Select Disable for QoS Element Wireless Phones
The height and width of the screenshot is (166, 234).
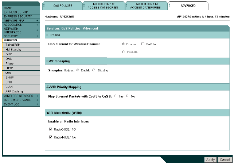(123, 52)
